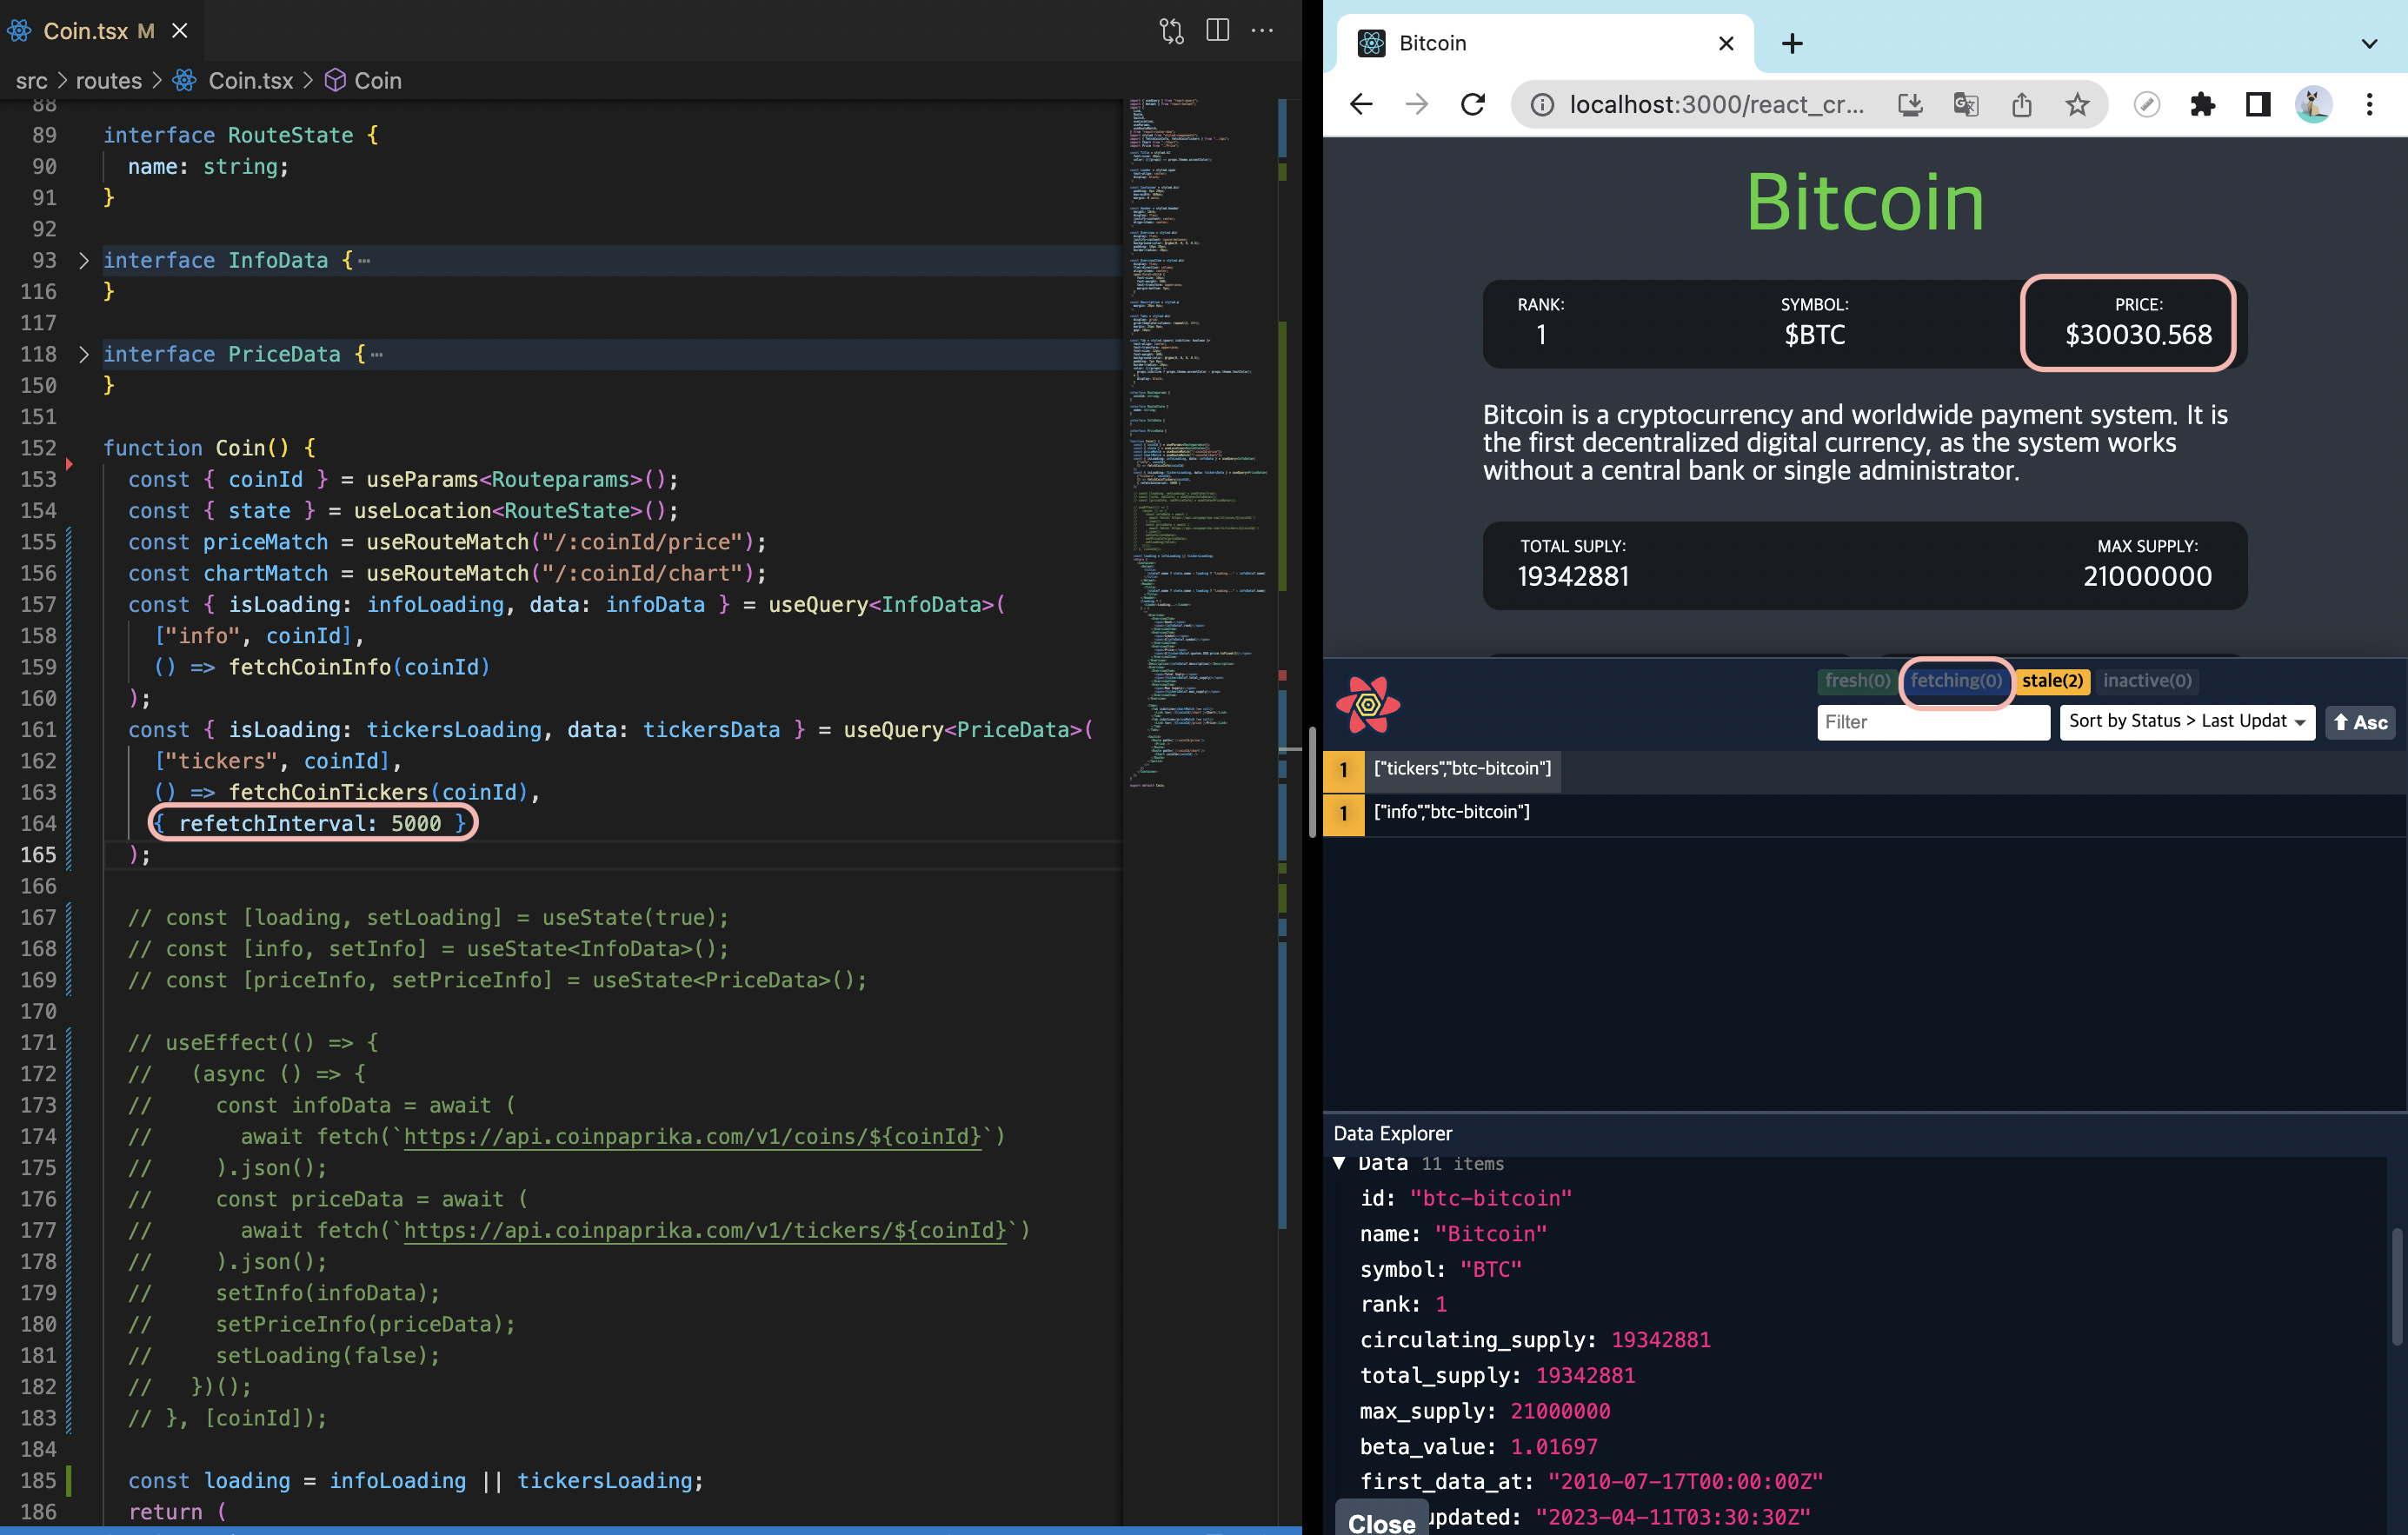Toggle the fresh(0) query filter
This screenshot has width=2408, height=1535.
(x=1856, y=681)
